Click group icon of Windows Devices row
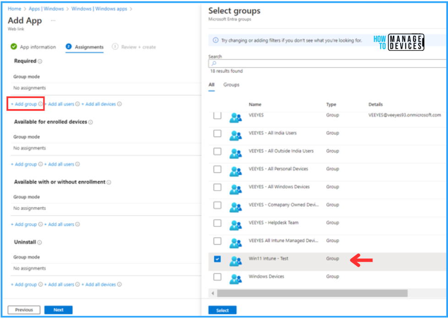448x319 pixels. 236,279
